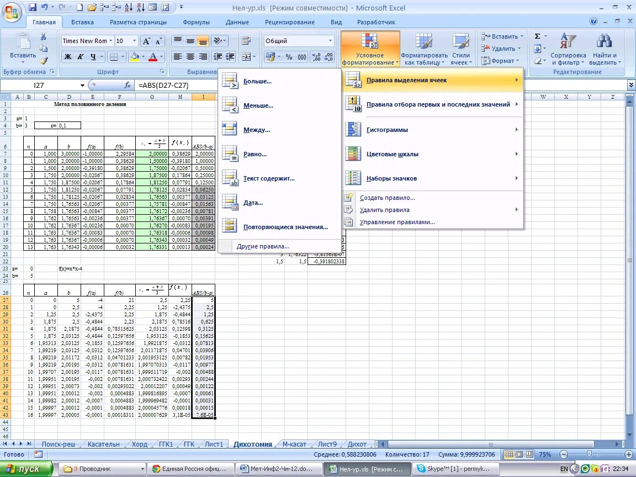Viewport: 636px width, 477px height.
Task: Click decrease decimal icon
Action: [x=329, y=57]
